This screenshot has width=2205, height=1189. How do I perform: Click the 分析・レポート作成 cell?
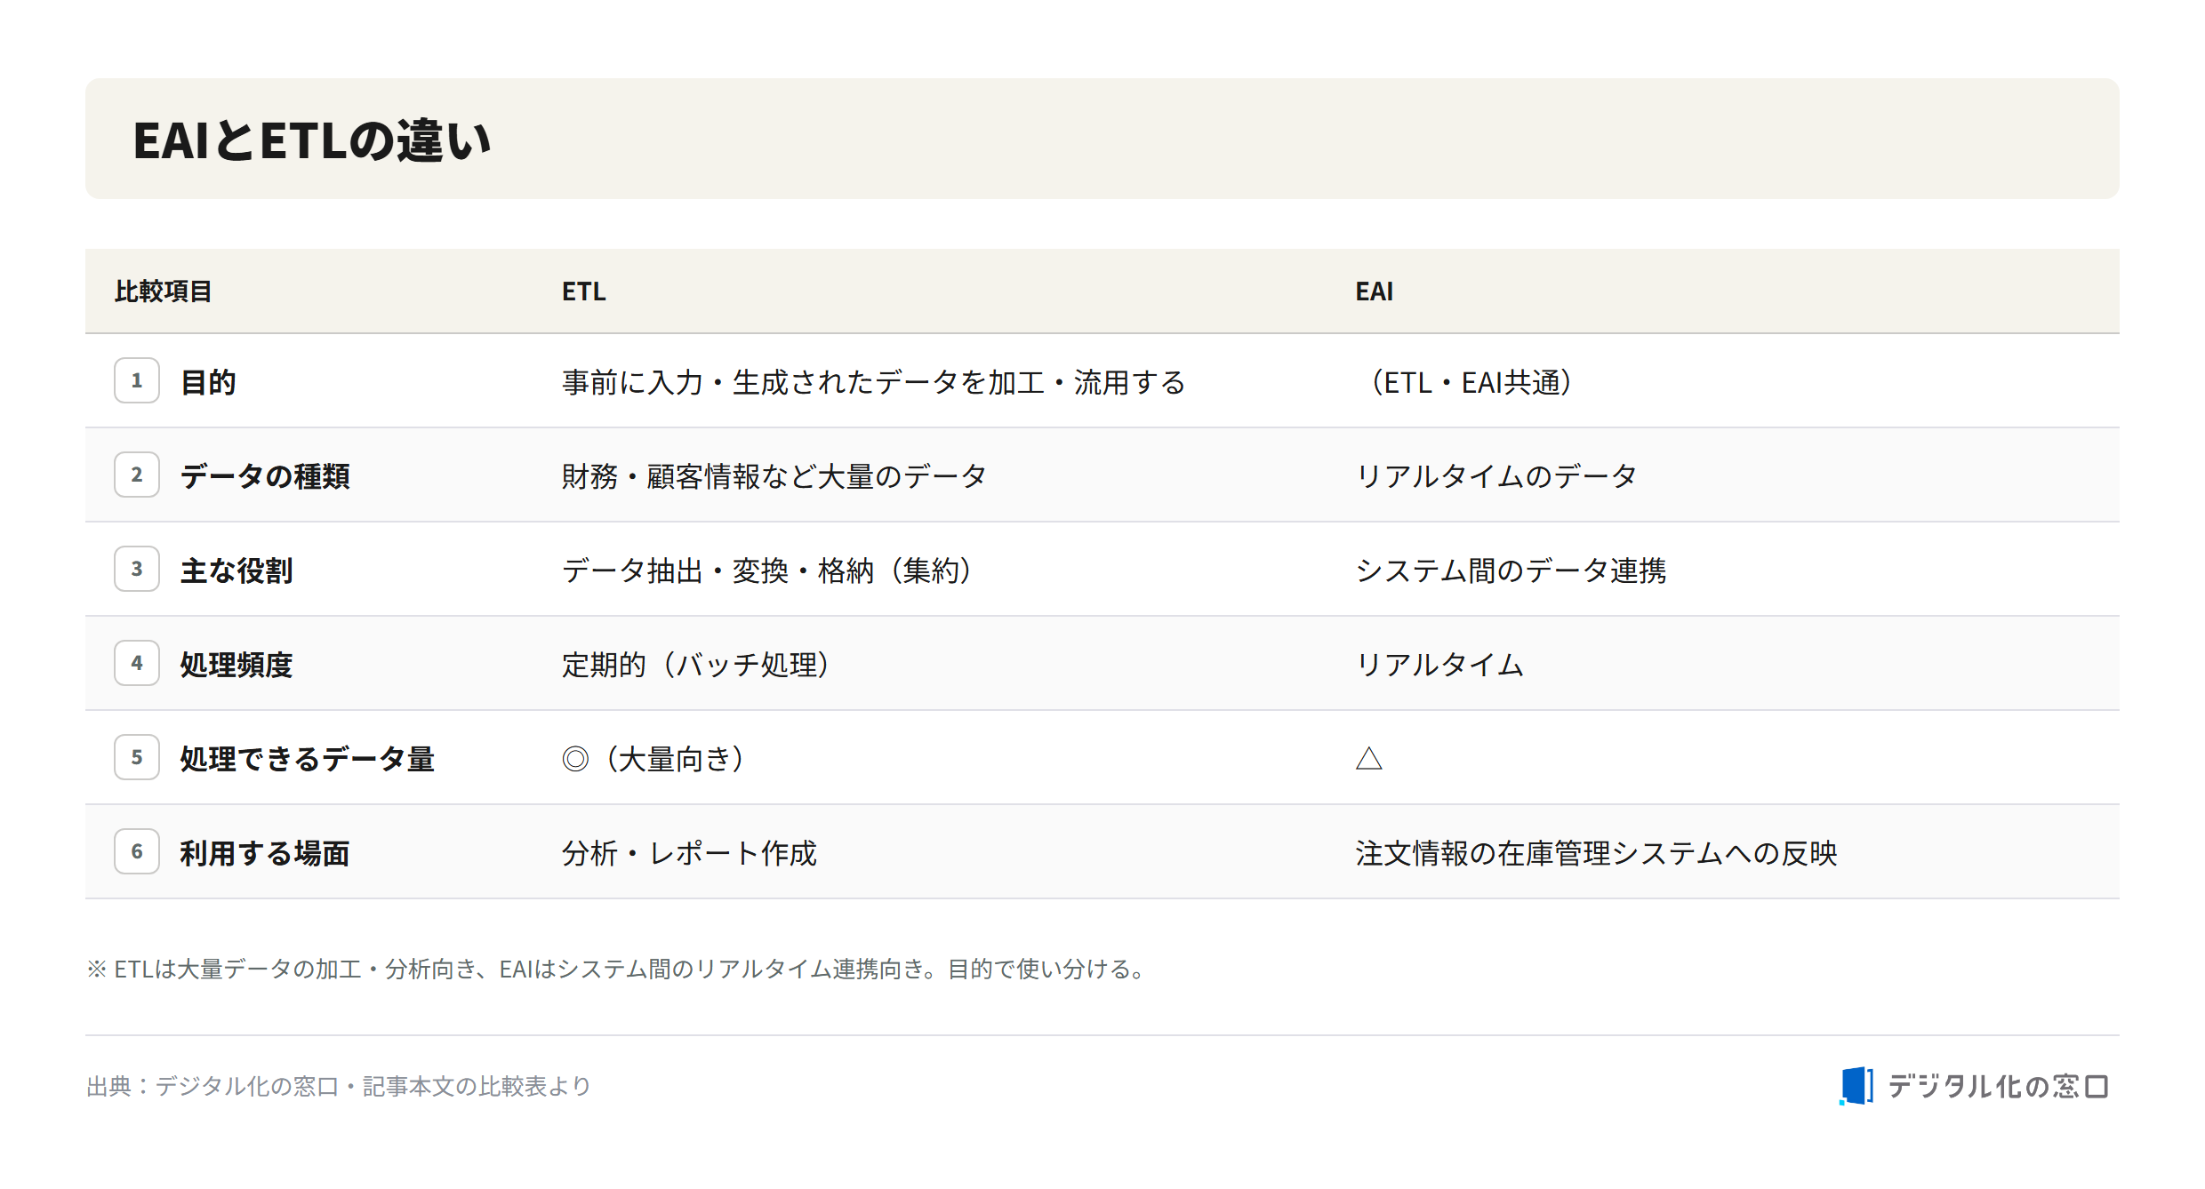coord(689,852)
